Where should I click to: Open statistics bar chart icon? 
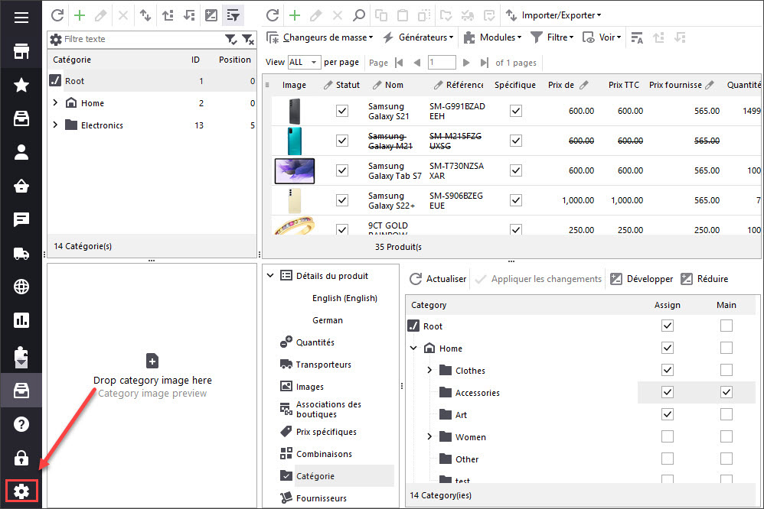(21, 320)
